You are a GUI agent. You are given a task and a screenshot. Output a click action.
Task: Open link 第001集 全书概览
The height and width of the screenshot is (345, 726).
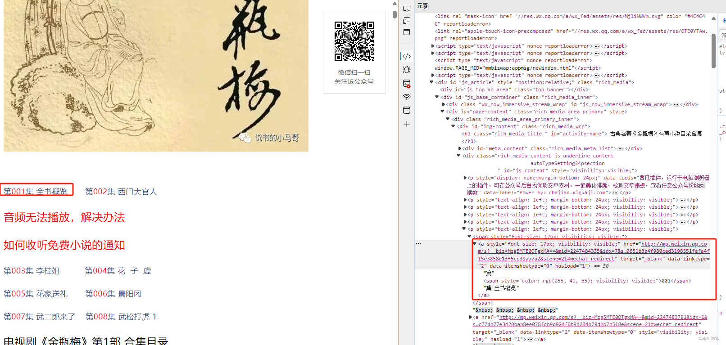pos(36,191)
